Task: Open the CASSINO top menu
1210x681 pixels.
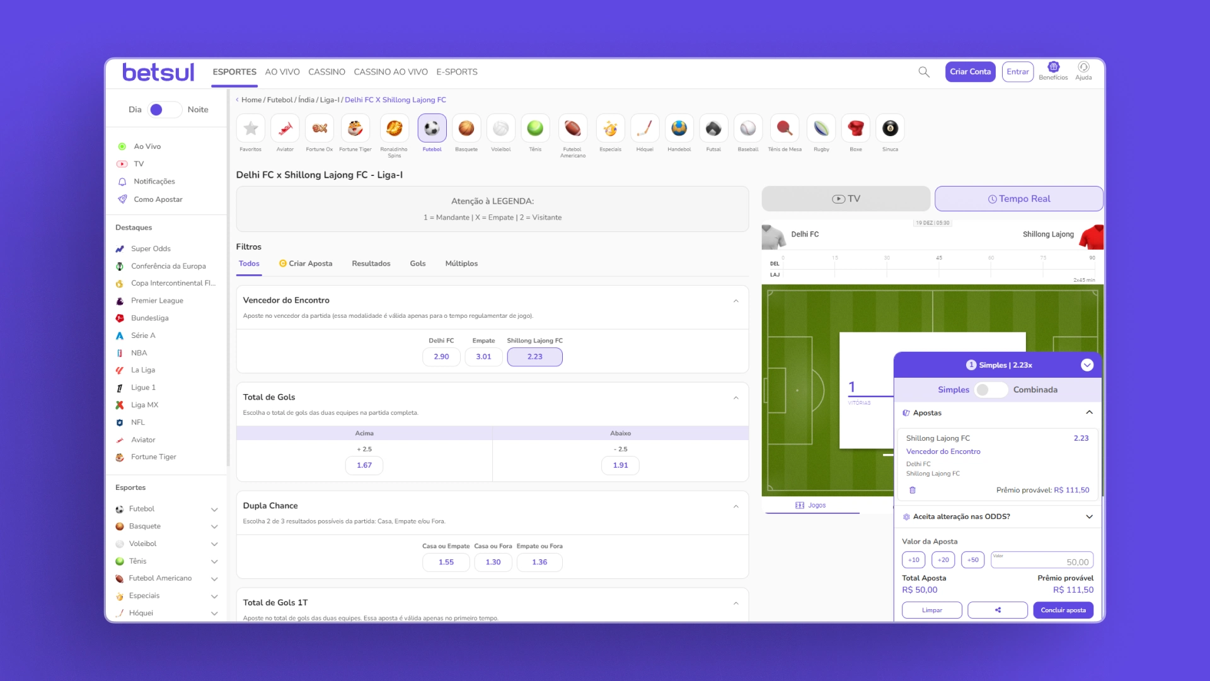Action: pyautogui.click(x=326, y=72)
